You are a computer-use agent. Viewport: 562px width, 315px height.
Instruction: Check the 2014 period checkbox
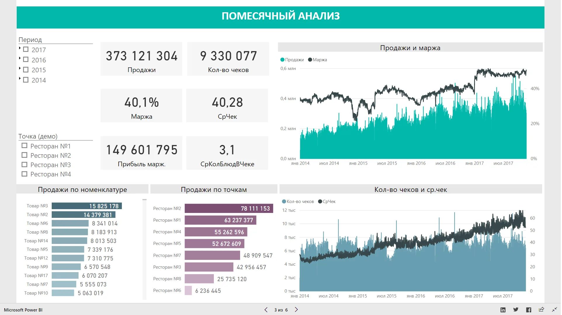(26, 80)
